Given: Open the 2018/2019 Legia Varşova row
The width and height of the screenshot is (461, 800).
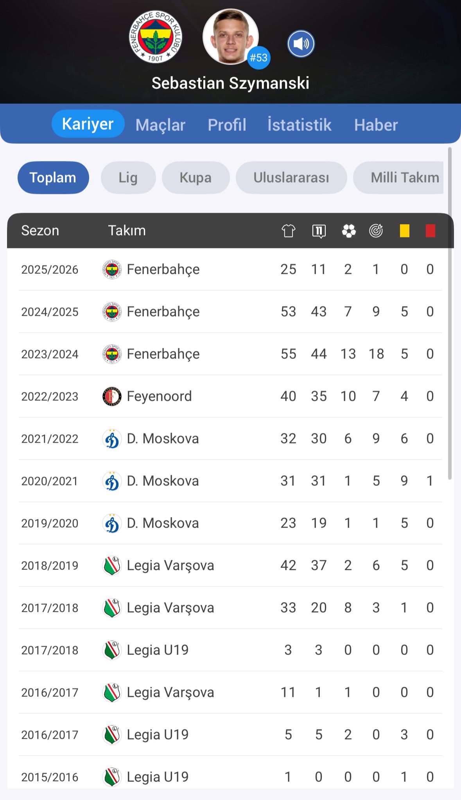Looking at the screenshot, I should [230, 565].
